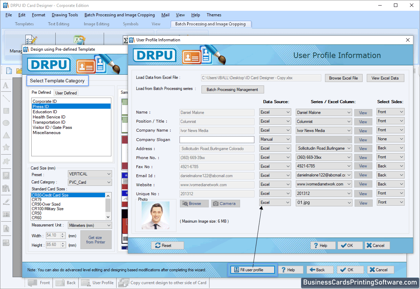Open the Themes menu
420x289 pixels.
pos(214,15)
